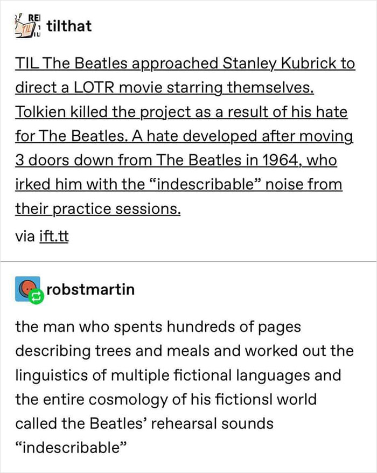
Task: Open the tilthat blog by clicking its username
Action: click(x=69, y=25)
